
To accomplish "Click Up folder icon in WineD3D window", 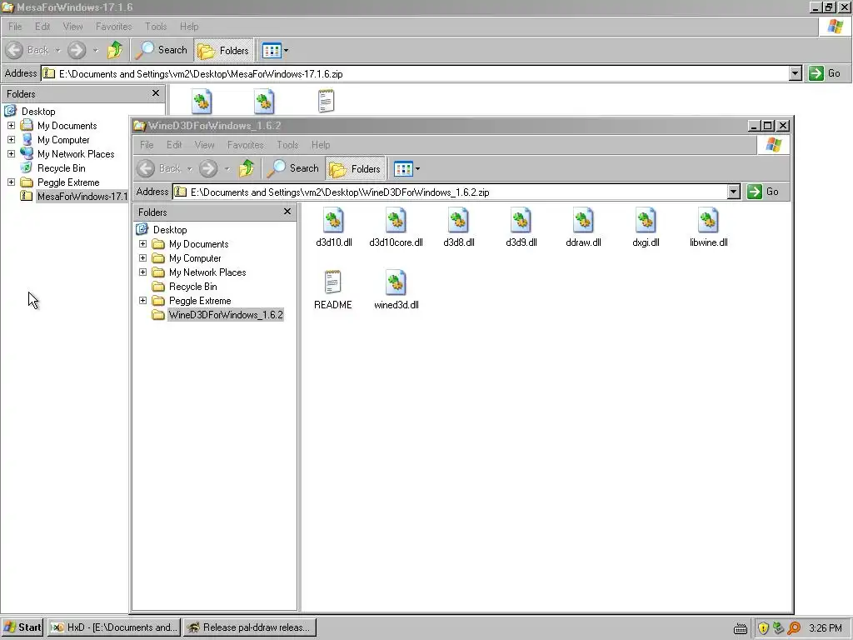I will pyautogui.click(x=247, y=168).
